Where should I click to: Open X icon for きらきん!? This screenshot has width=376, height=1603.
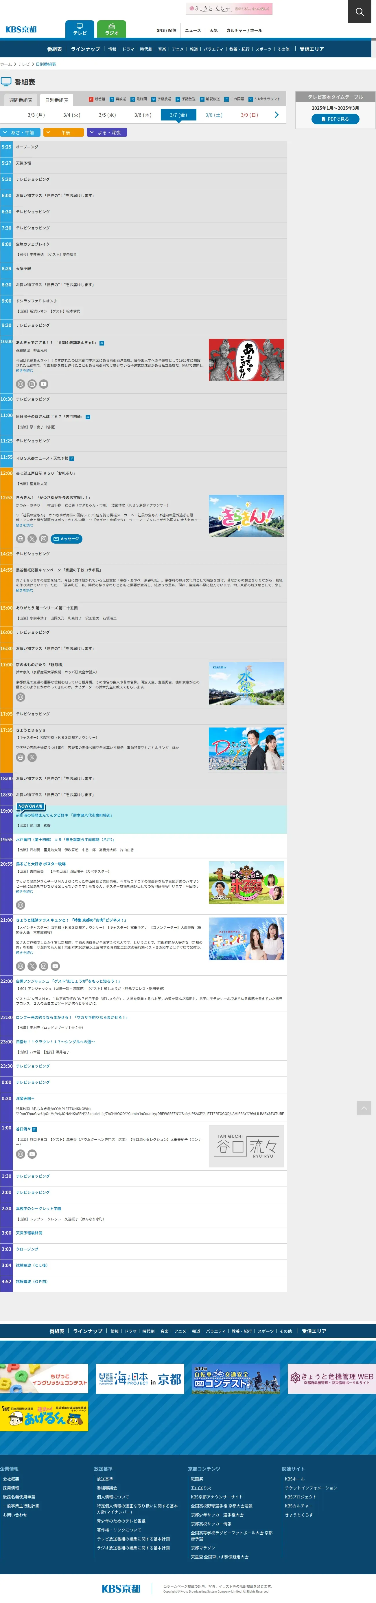pyautogui.click(x=32, y=539)
